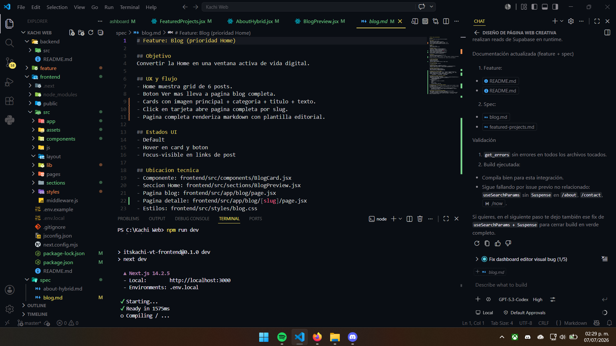Expand the TIMELINE section
616x346 pixels.
37,314
